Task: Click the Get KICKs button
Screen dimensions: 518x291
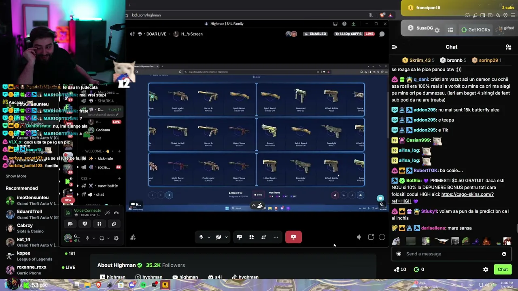Action: click(x=476, y=30)
